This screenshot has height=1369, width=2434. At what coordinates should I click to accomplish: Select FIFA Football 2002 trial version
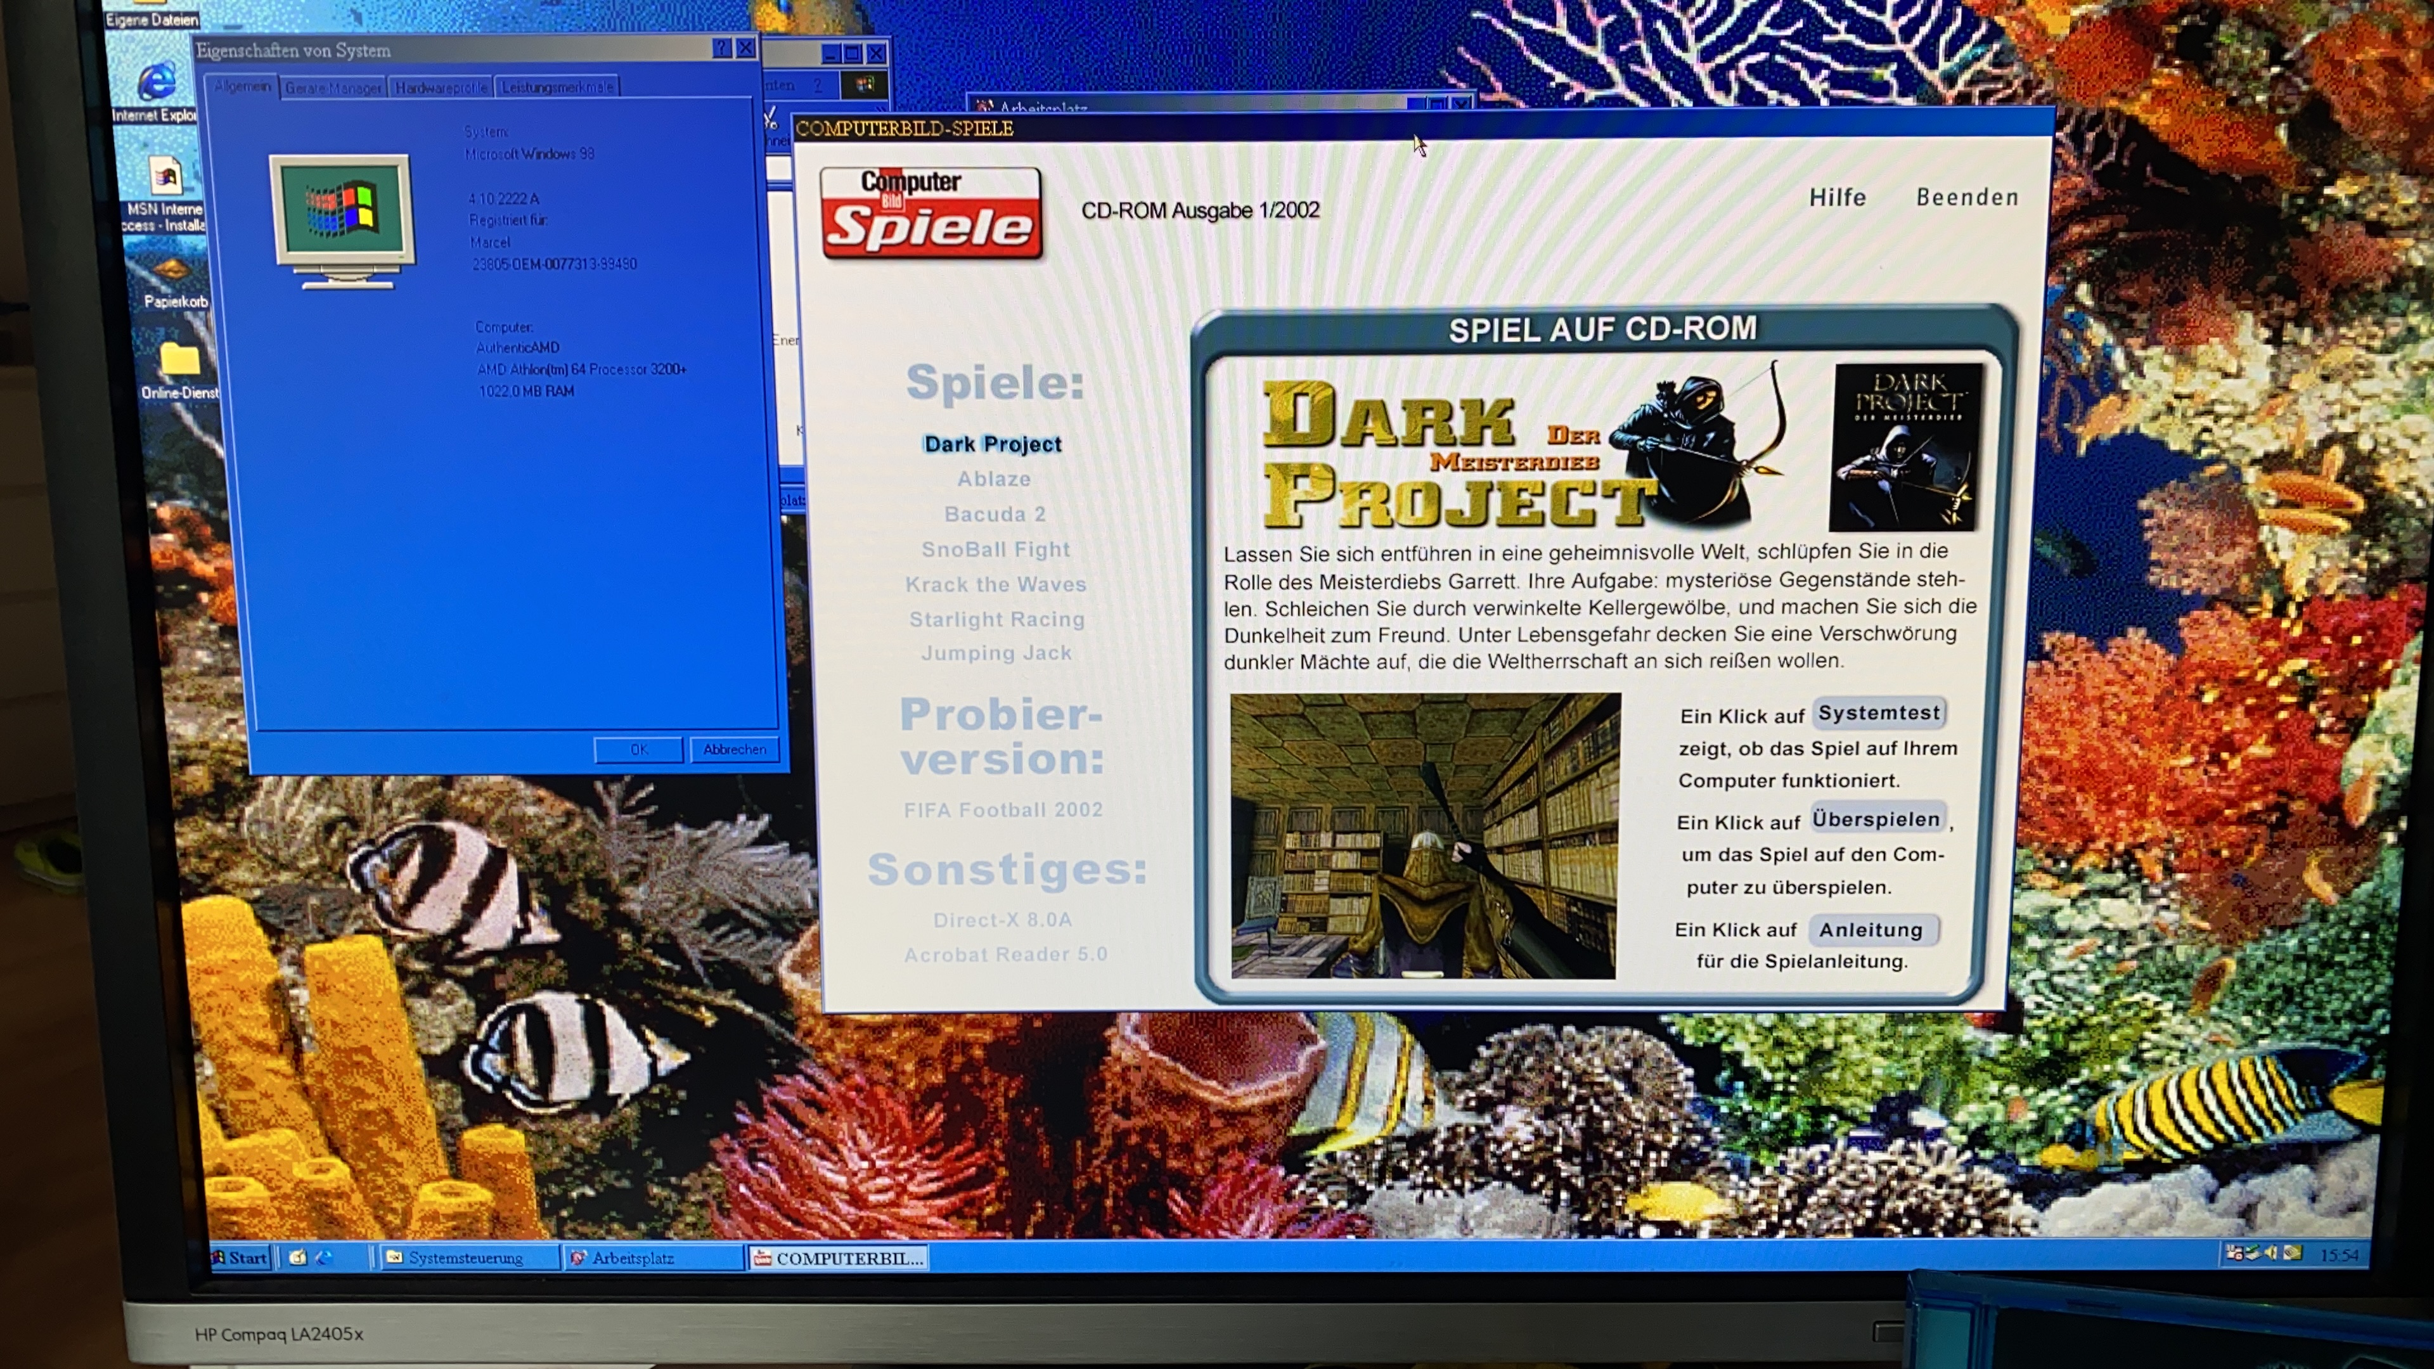point(1003,810)
